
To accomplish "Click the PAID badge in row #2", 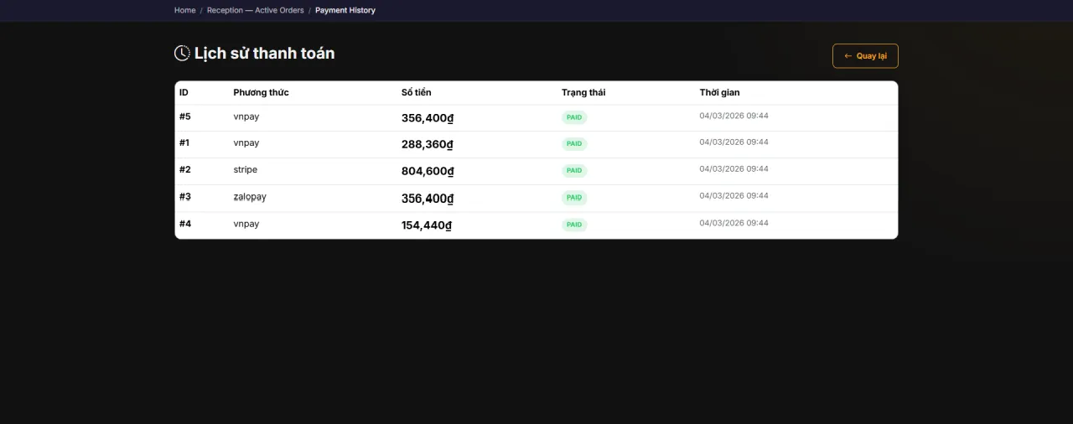I will pos(574,171).
